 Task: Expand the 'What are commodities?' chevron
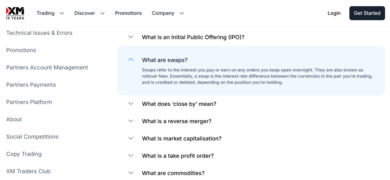(x=131, y=173)
